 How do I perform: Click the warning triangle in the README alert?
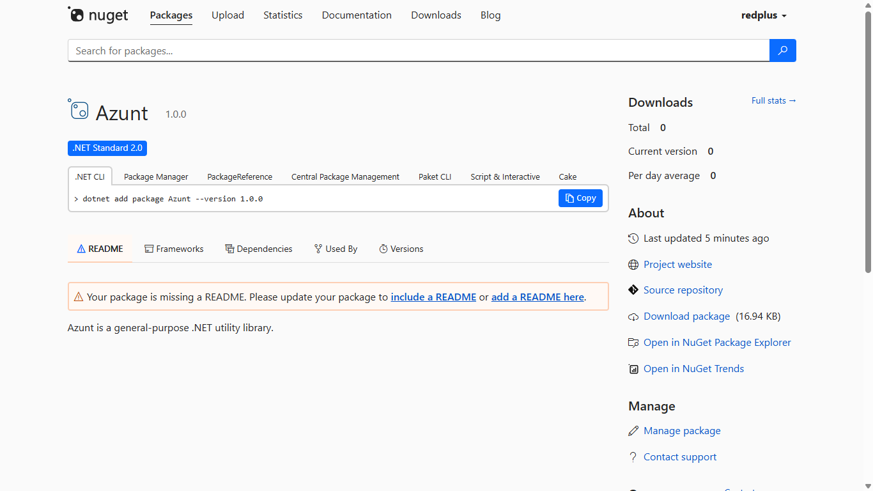tap(78, 296)
